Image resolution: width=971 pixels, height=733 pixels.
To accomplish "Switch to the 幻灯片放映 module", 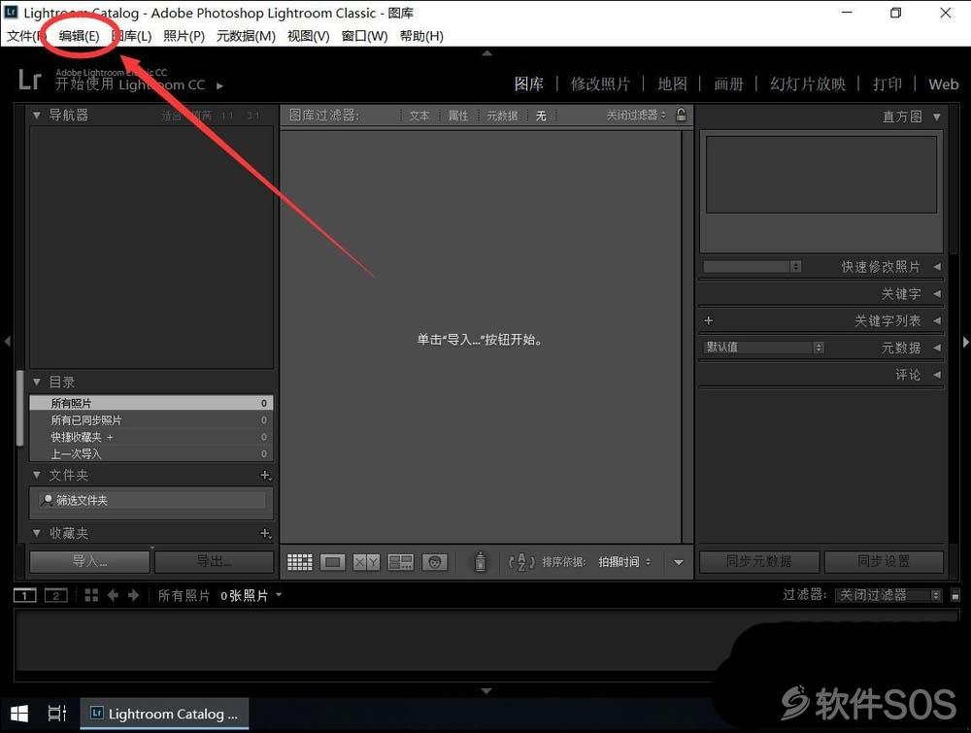I will pyautogui.click(x=808, y=84).
